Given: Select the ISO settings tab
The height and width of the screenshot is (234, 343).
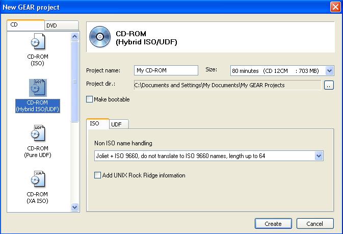Looking at the screenshot, I should [97, 124].
